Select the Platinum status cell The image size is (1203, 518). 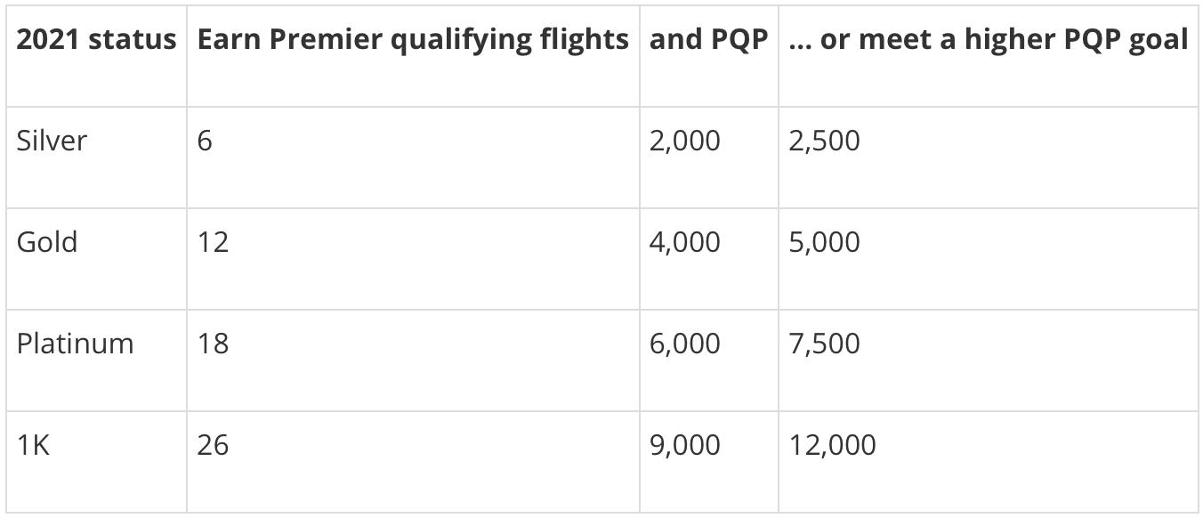pyautogui.click(x=75, y=343)
